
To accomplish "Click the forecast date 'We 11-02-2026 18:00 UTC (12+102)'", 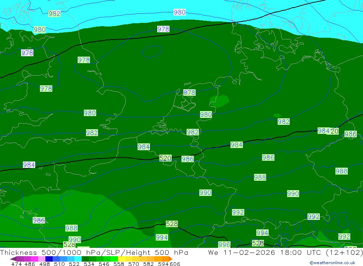I will coord(285,252).
